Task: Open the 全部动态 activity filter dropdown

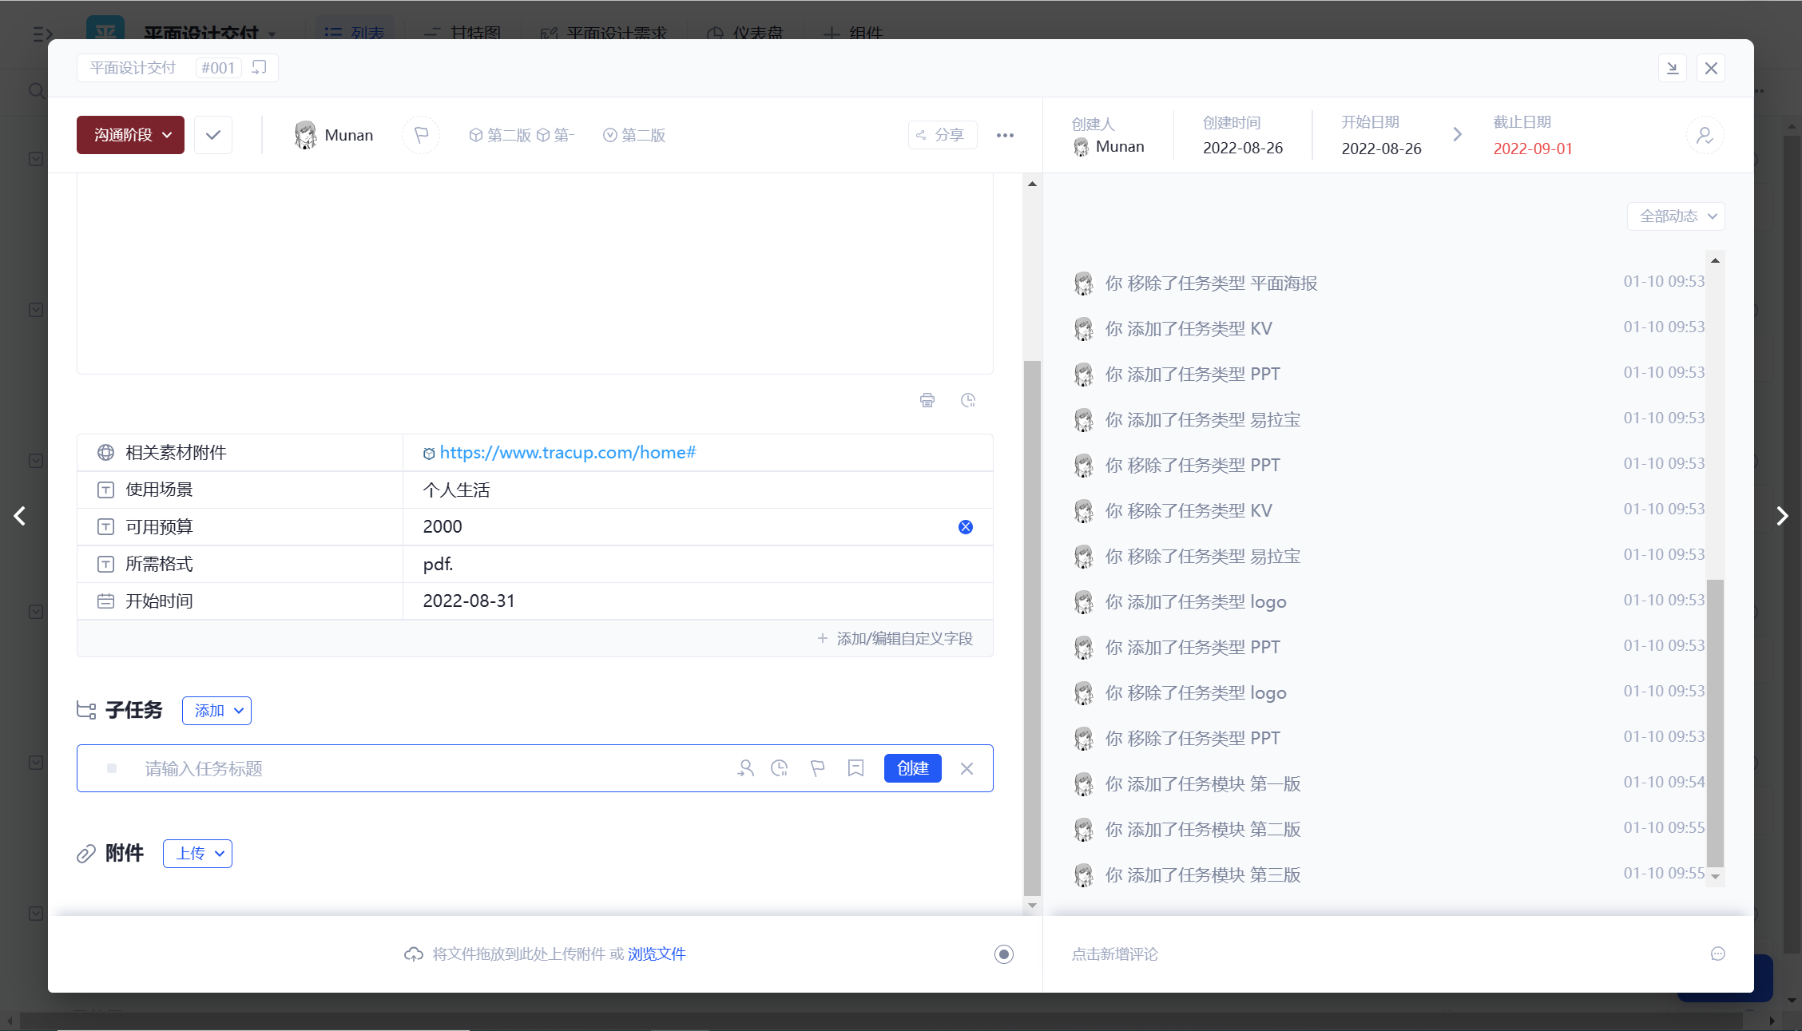Action: click(x=1677, y=216)
